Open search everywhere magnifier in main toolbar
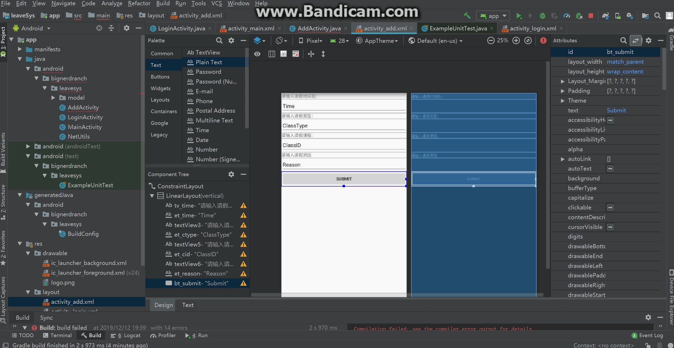This screenshot has width=674, height=348. pos(657,16)
